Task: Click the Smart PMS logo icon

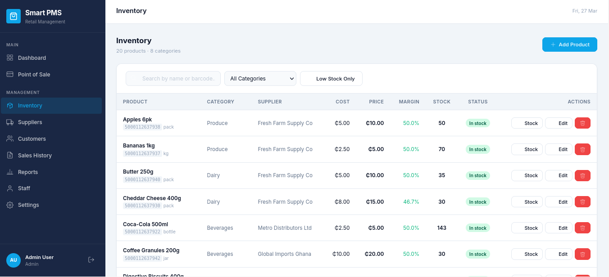Action: coord(13,16)
